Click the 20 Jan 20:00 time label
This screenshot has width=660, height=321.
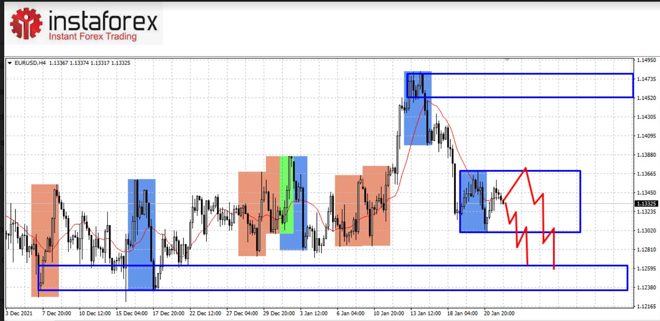pos(499,313)
